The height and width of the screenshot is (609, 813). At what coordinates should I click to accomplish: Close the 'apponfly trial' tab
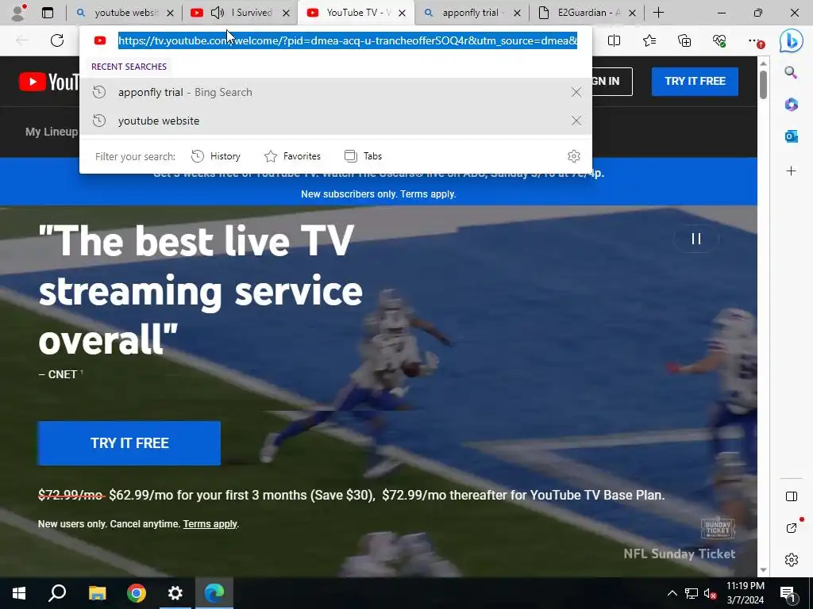(517, 13)
